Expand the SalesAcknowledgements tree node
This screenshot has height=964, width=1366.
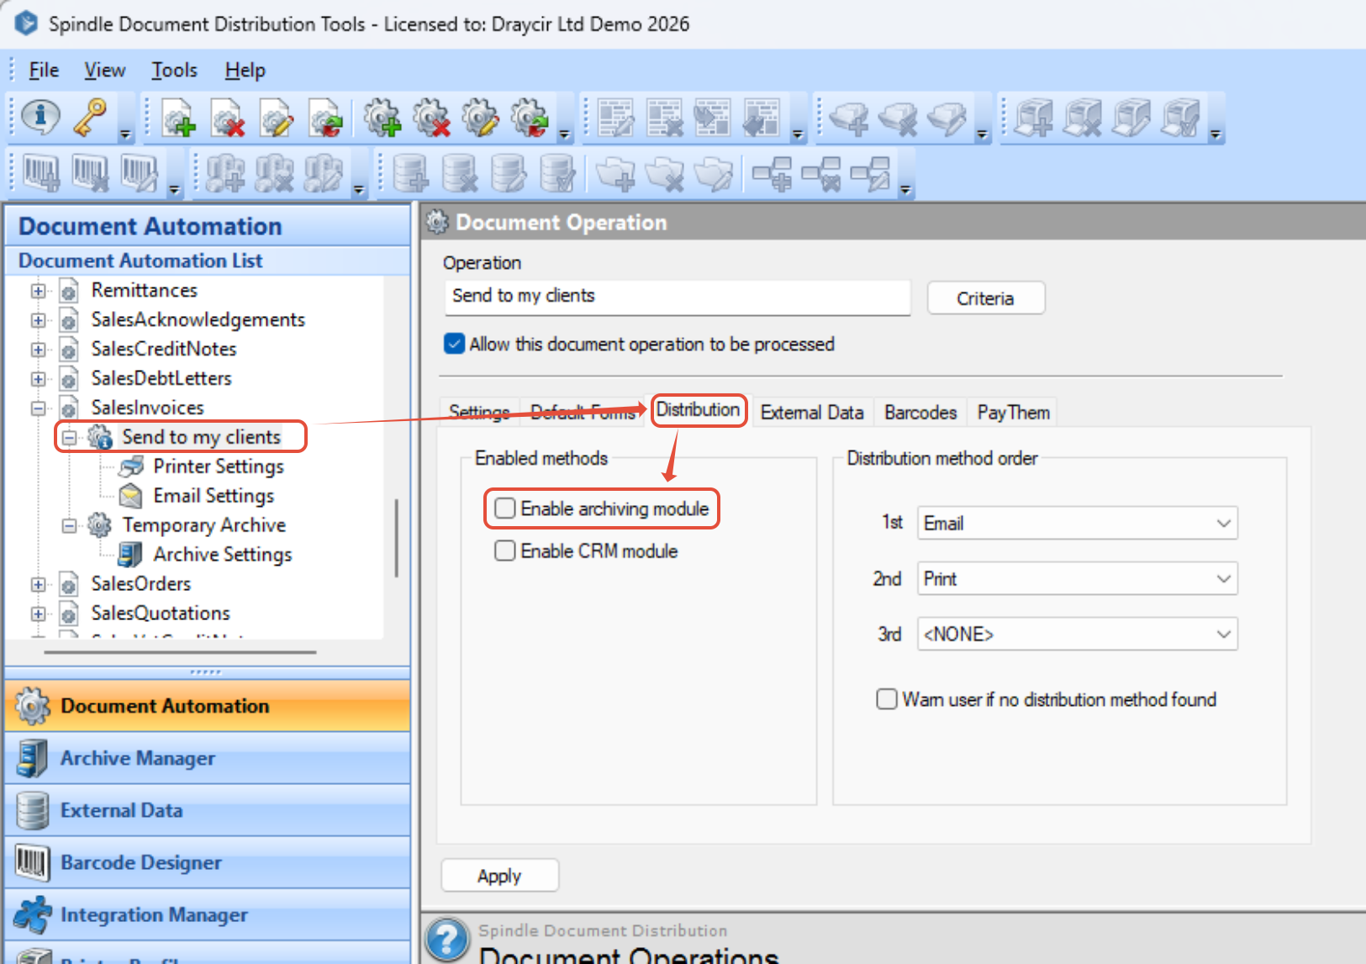click(38, 320)
